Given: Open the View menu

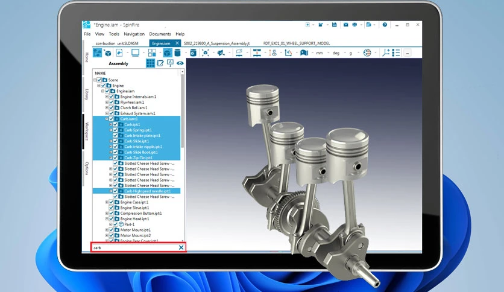Looking at the screenshot, I should pyautogui.click(x=99, y=34).
